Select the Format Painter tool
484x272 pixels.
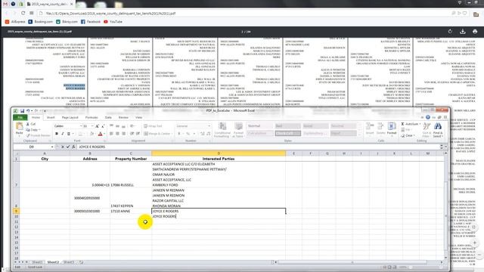38,135
